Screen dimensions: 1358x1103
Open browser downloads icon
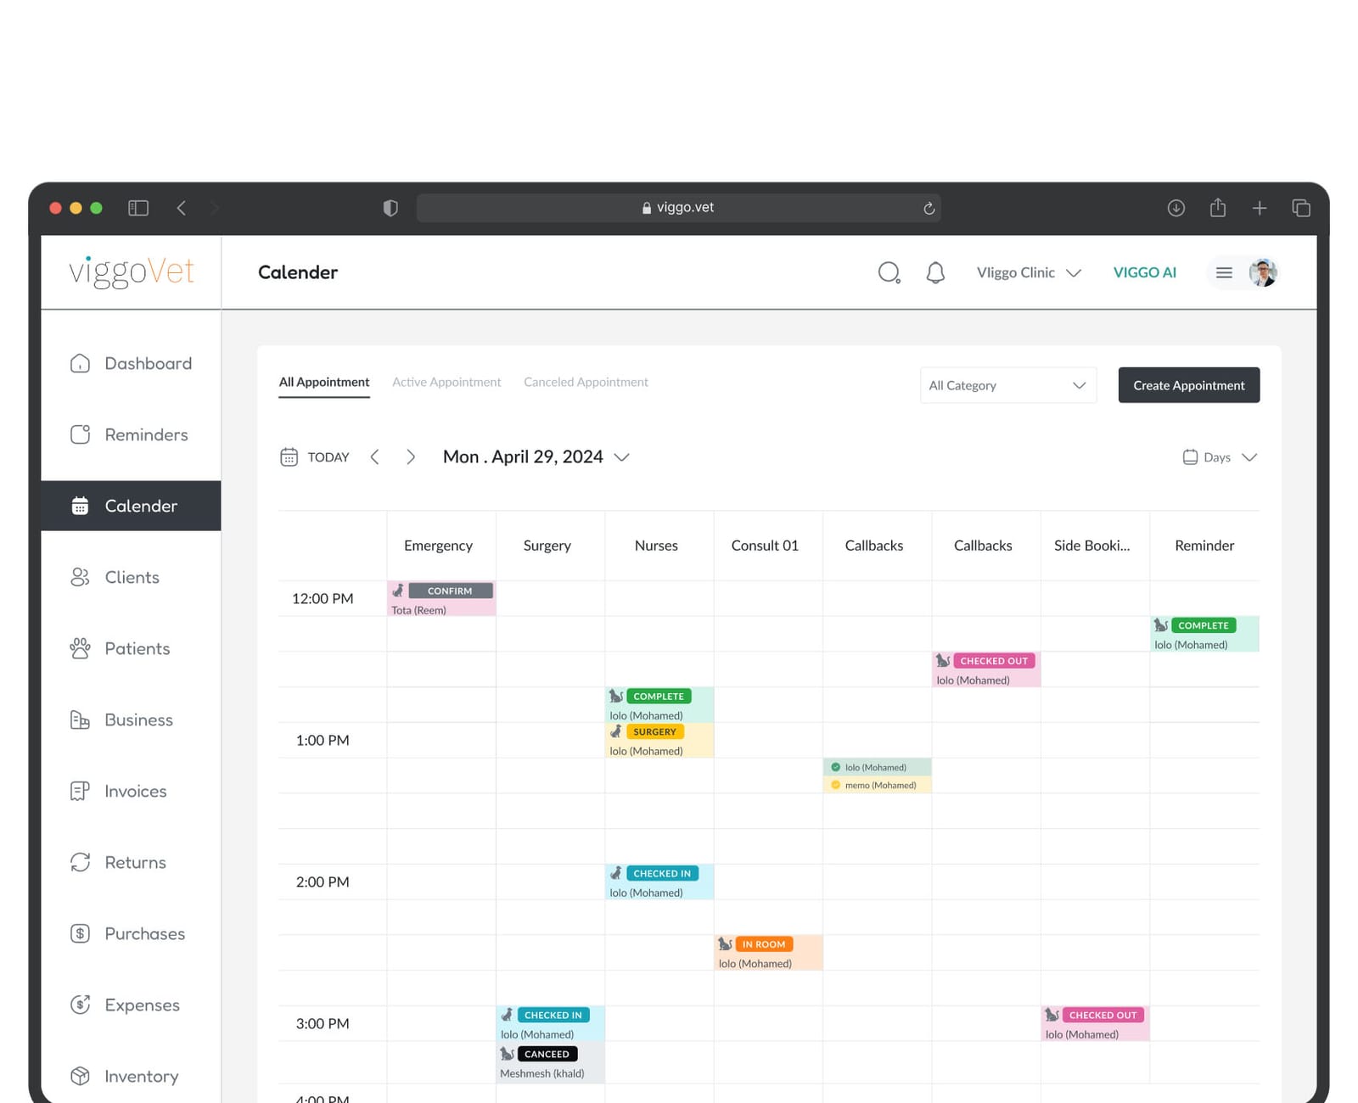(1176, 208)
